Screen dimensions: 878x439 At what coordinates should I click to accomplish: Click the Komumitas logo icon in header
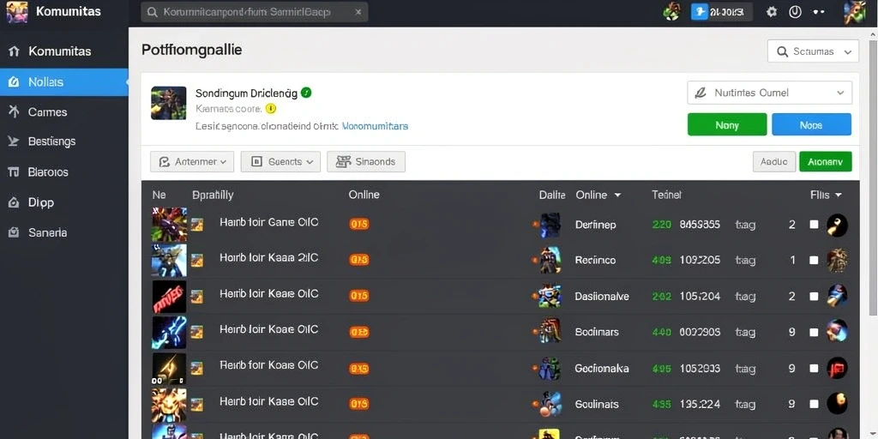17,12
